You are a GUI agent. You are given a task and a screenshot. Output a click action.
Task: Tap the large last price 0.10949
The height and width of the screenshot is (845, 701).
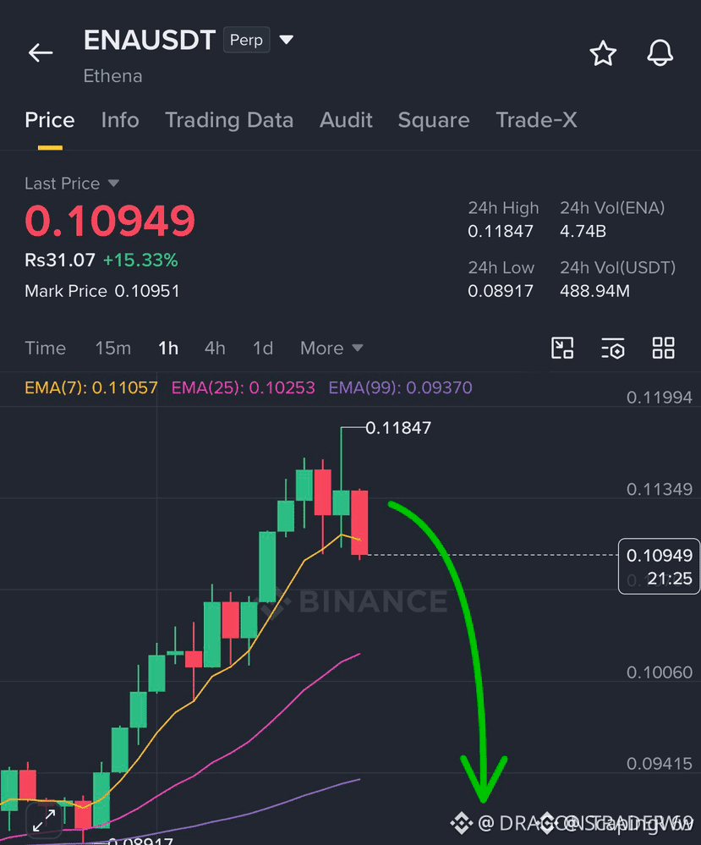(x=110, y=221)
